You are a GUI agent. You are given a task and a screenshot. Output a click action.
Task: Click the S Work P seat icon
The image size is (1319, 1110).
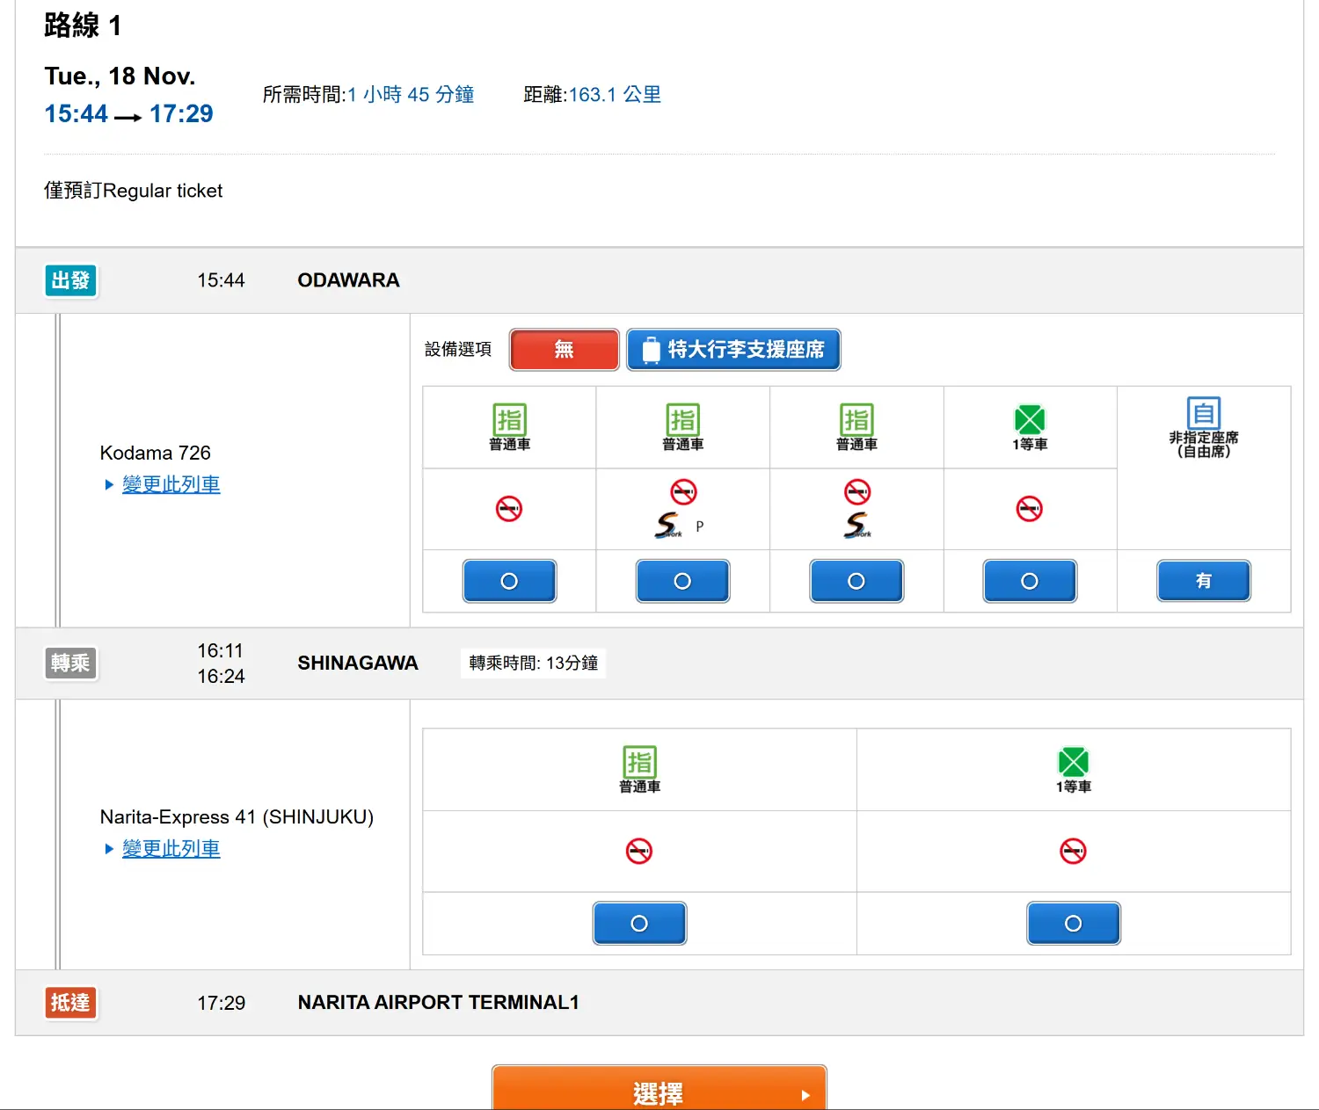pos(669,526)
